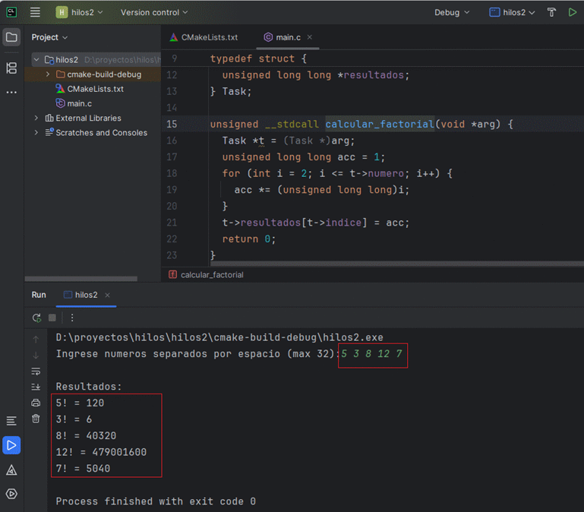Open the Problems tool window
The image size is (584, 512).
(11, 470)
